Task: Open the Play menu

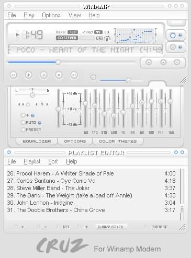Action: click(29, 15)
